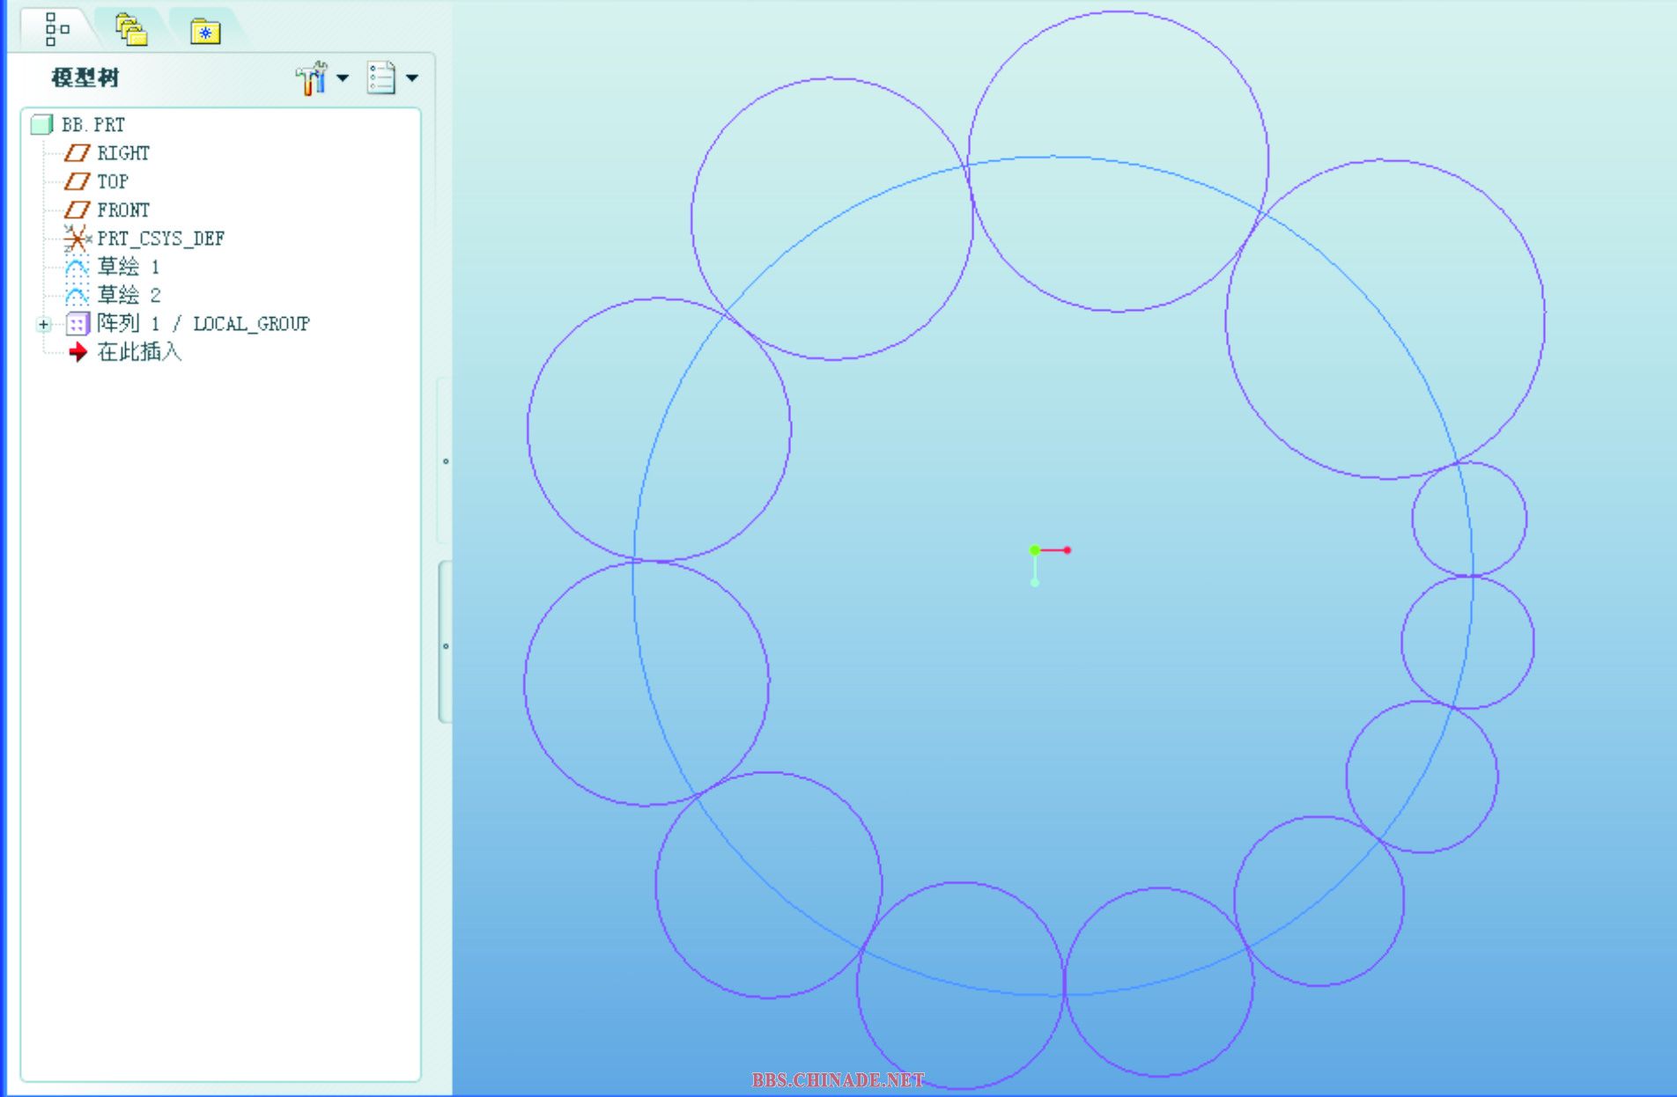The height and width of the screenshot is (1097, 1677).
Task: Click the 模型树 panel title
Action: click(85, 77)
